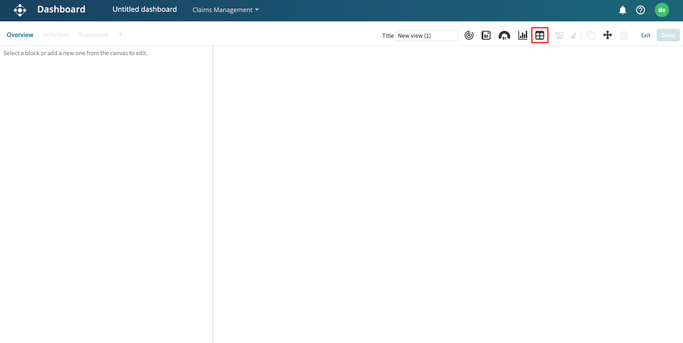This screenshot has width=683, height=343.
Task: Open the help question mark
Action: [640, 10]
